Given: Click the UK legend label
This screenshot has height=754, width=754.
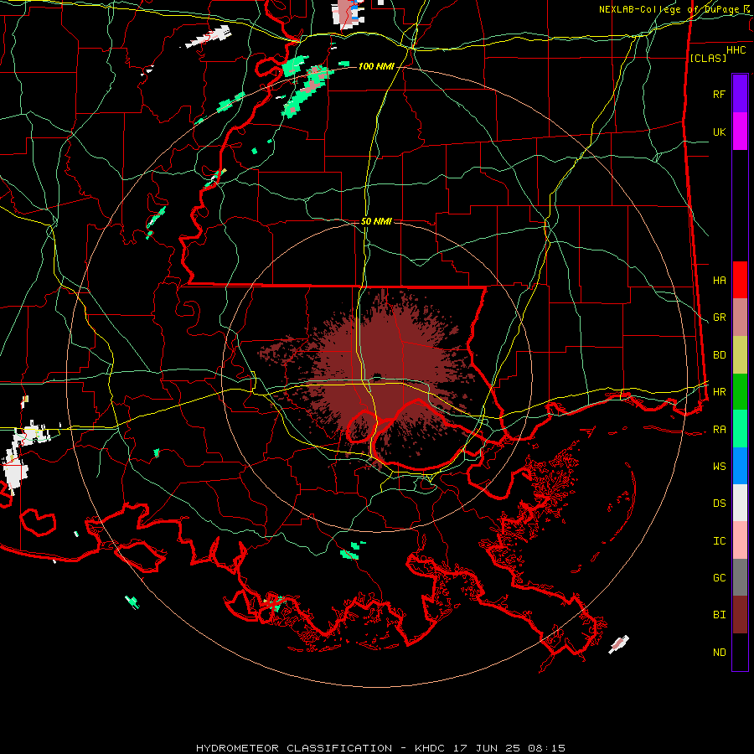Looking at the screenshot, I should coord(720,132).
